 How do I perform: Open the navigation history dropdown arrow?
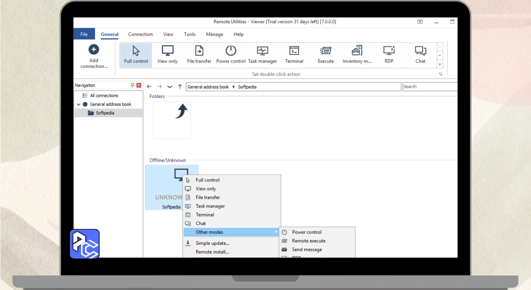click(x=169, y=87)
